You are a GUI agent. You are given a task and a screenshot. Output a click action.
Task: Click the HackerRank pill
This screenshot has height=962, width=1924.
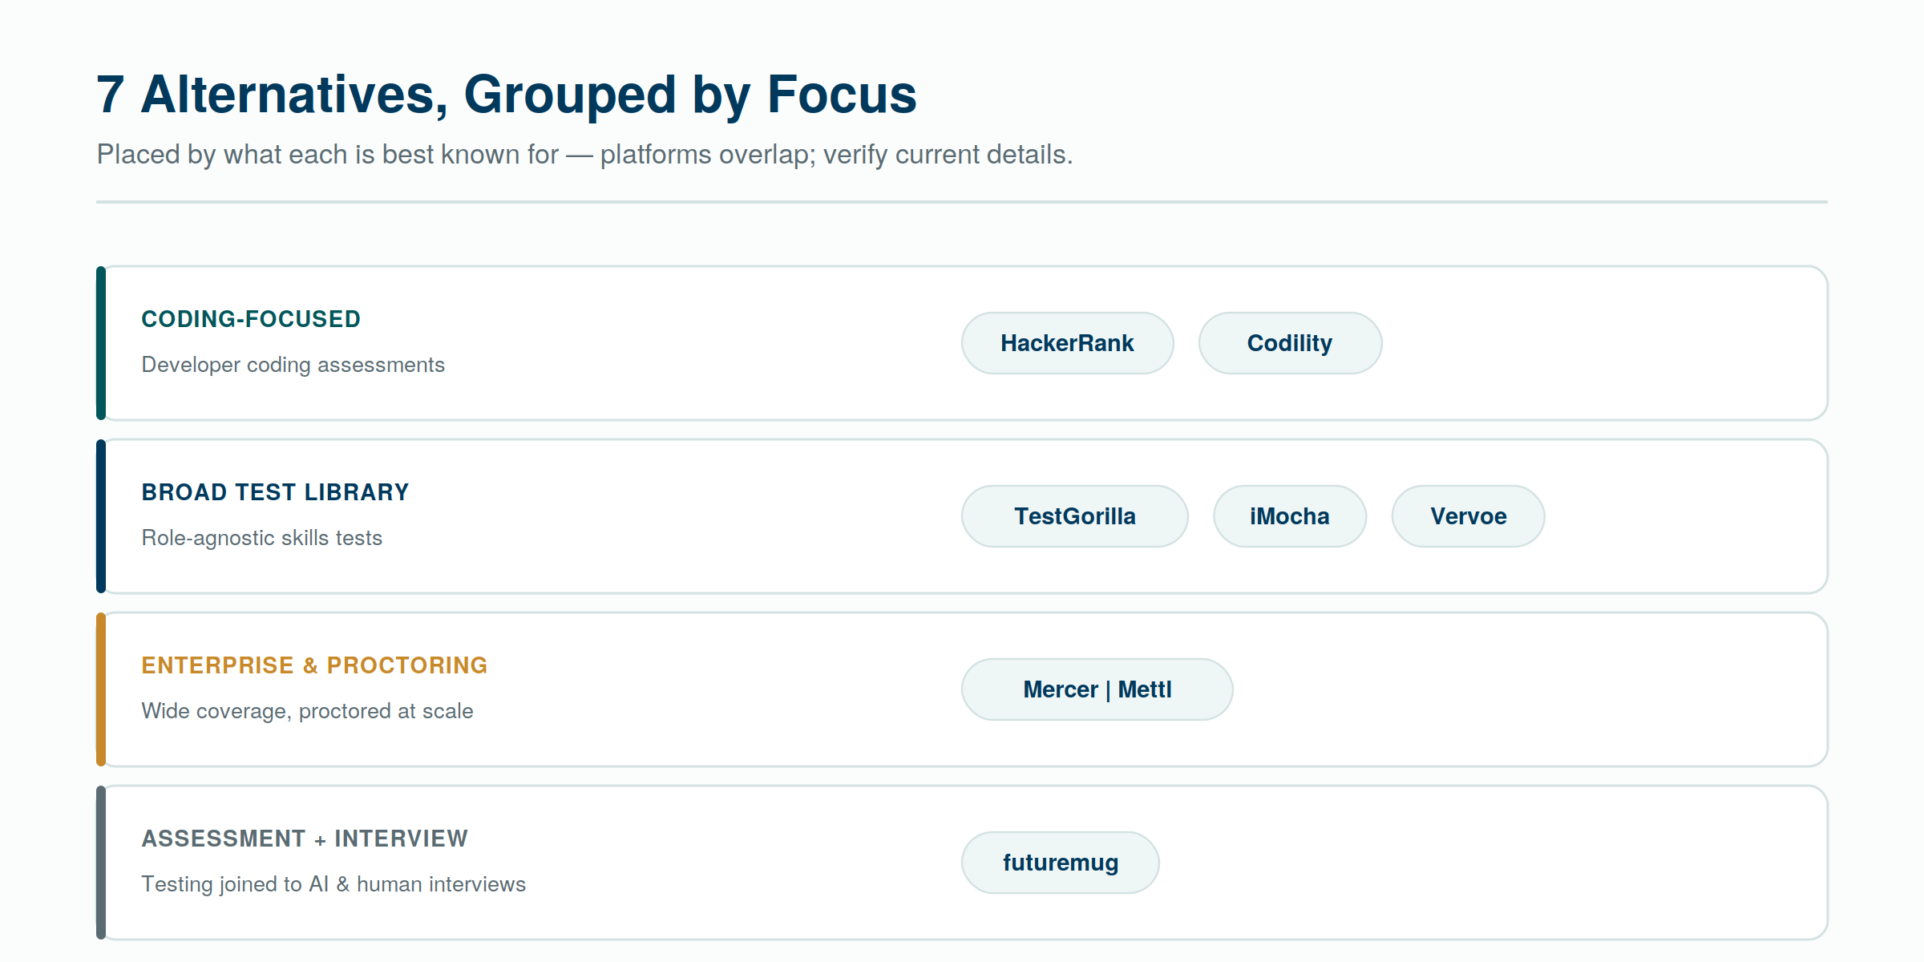coord(1067,343)
